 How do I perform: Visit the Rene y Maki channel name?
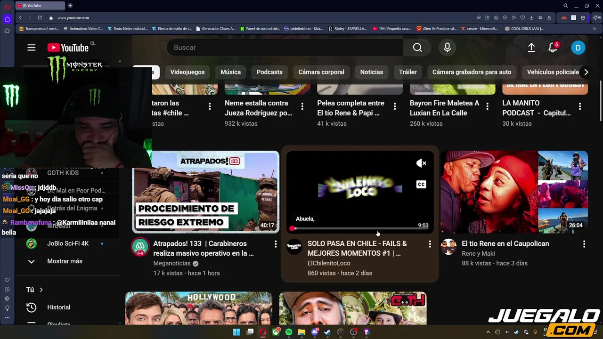(x=478, y=253)
